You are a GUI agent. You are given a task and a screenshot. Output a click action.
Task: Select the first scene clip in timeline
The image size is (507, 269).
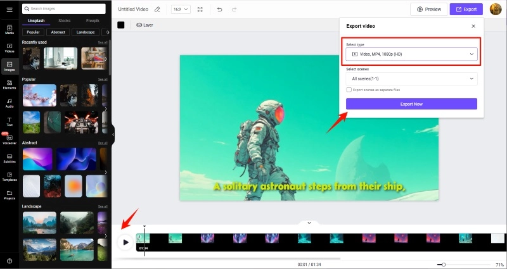point(143,239)
